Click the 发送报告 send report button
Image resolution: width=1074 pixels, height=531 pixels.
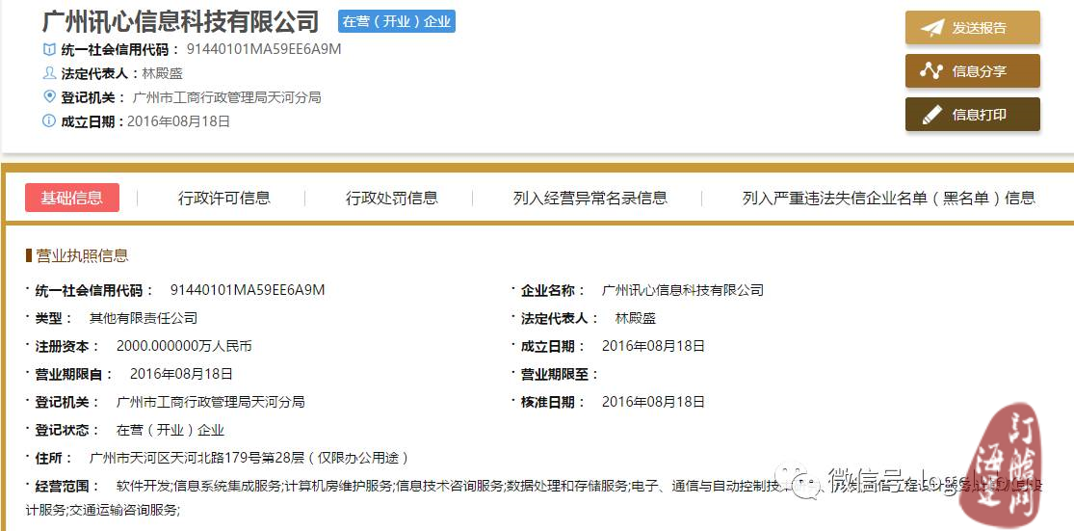click(973, 27)
